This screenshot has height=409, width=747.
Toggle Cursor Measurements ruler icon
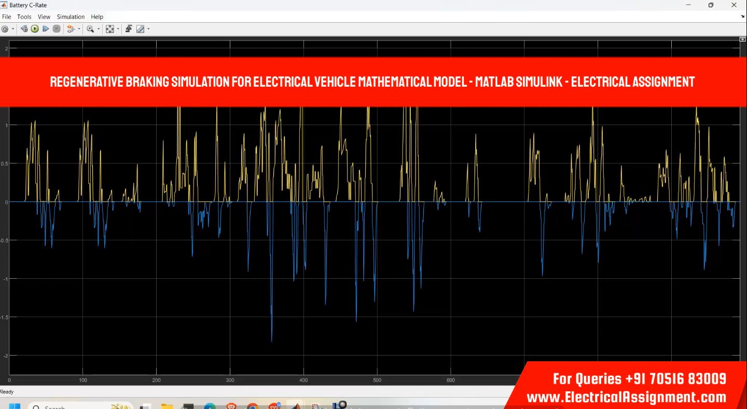pyautogui.click(x=140, y=29)
